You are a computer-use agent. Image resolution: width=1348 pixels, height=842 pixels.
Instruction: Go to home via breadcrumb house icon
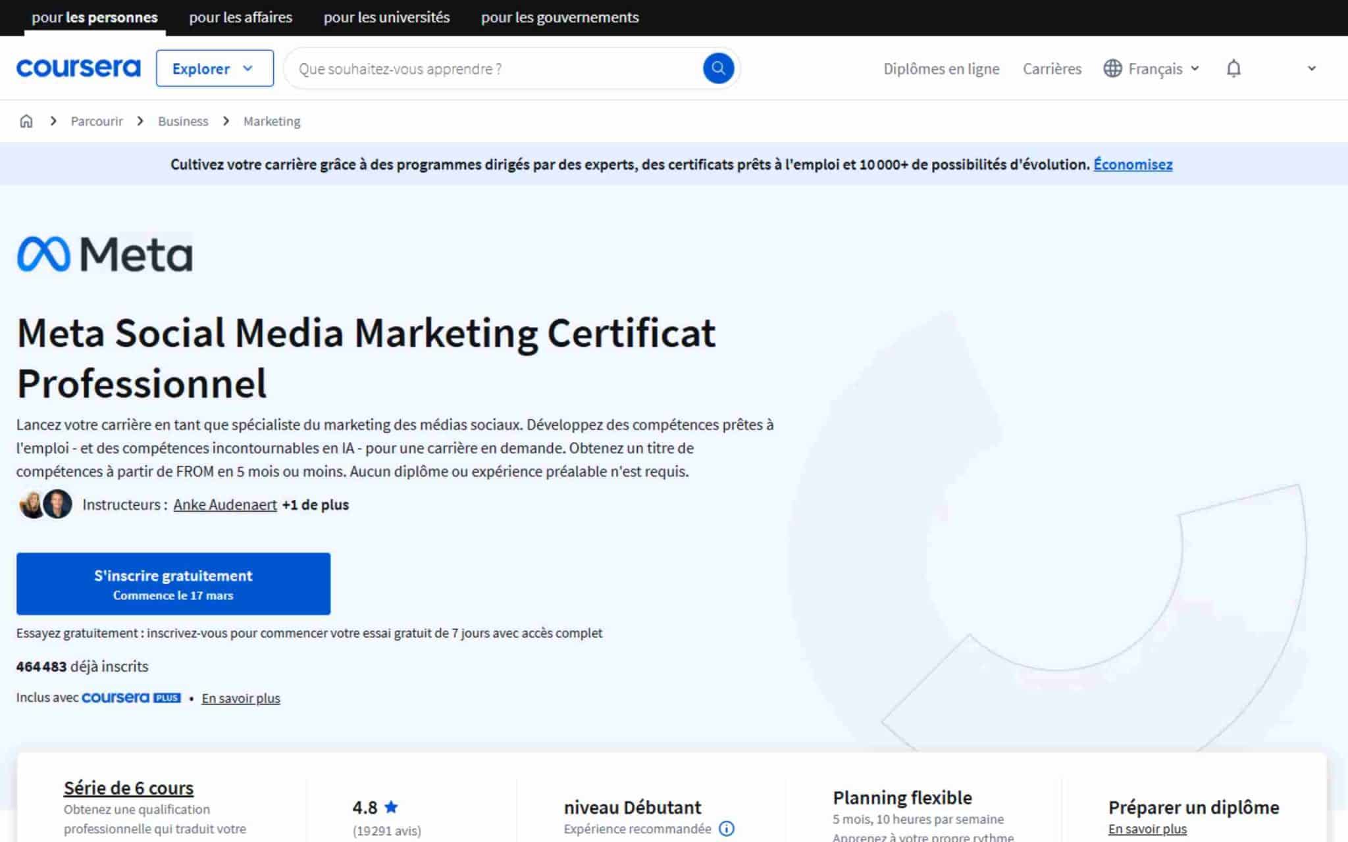coord(26,121)
